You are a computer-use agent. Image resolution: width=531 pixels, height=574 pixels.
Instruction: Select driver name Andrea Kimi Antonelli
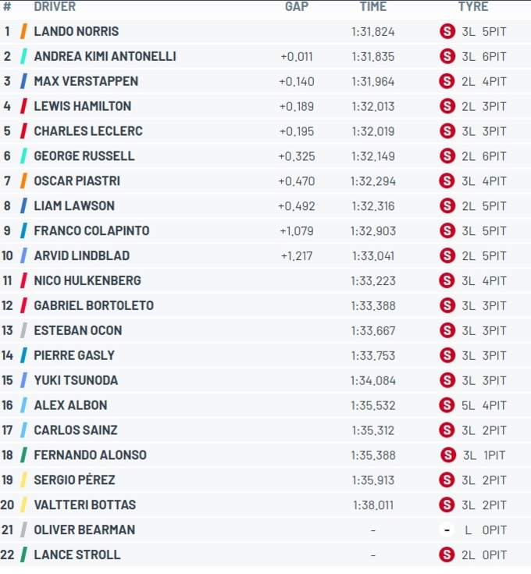click(x=105, y=56)
